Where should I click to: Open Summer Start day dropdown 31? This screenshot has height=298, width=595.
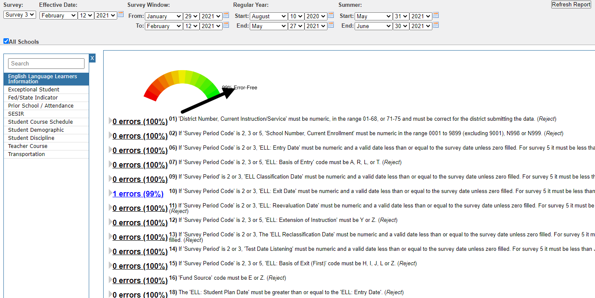(x=401, y=16)
